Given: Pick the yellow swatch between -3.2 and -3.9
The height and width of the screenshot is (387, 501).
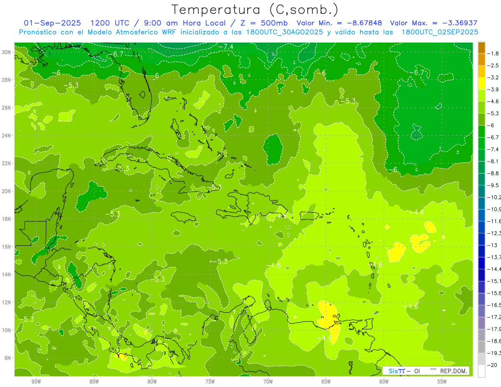Looking at the screenshot, I should (481, 83).
